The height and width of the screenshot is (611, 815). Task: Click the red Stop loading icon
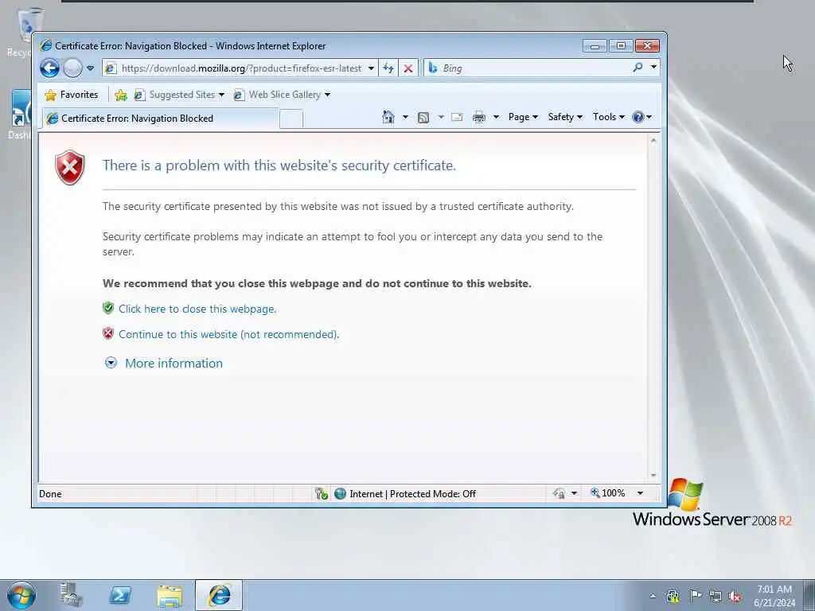[408, 68]
